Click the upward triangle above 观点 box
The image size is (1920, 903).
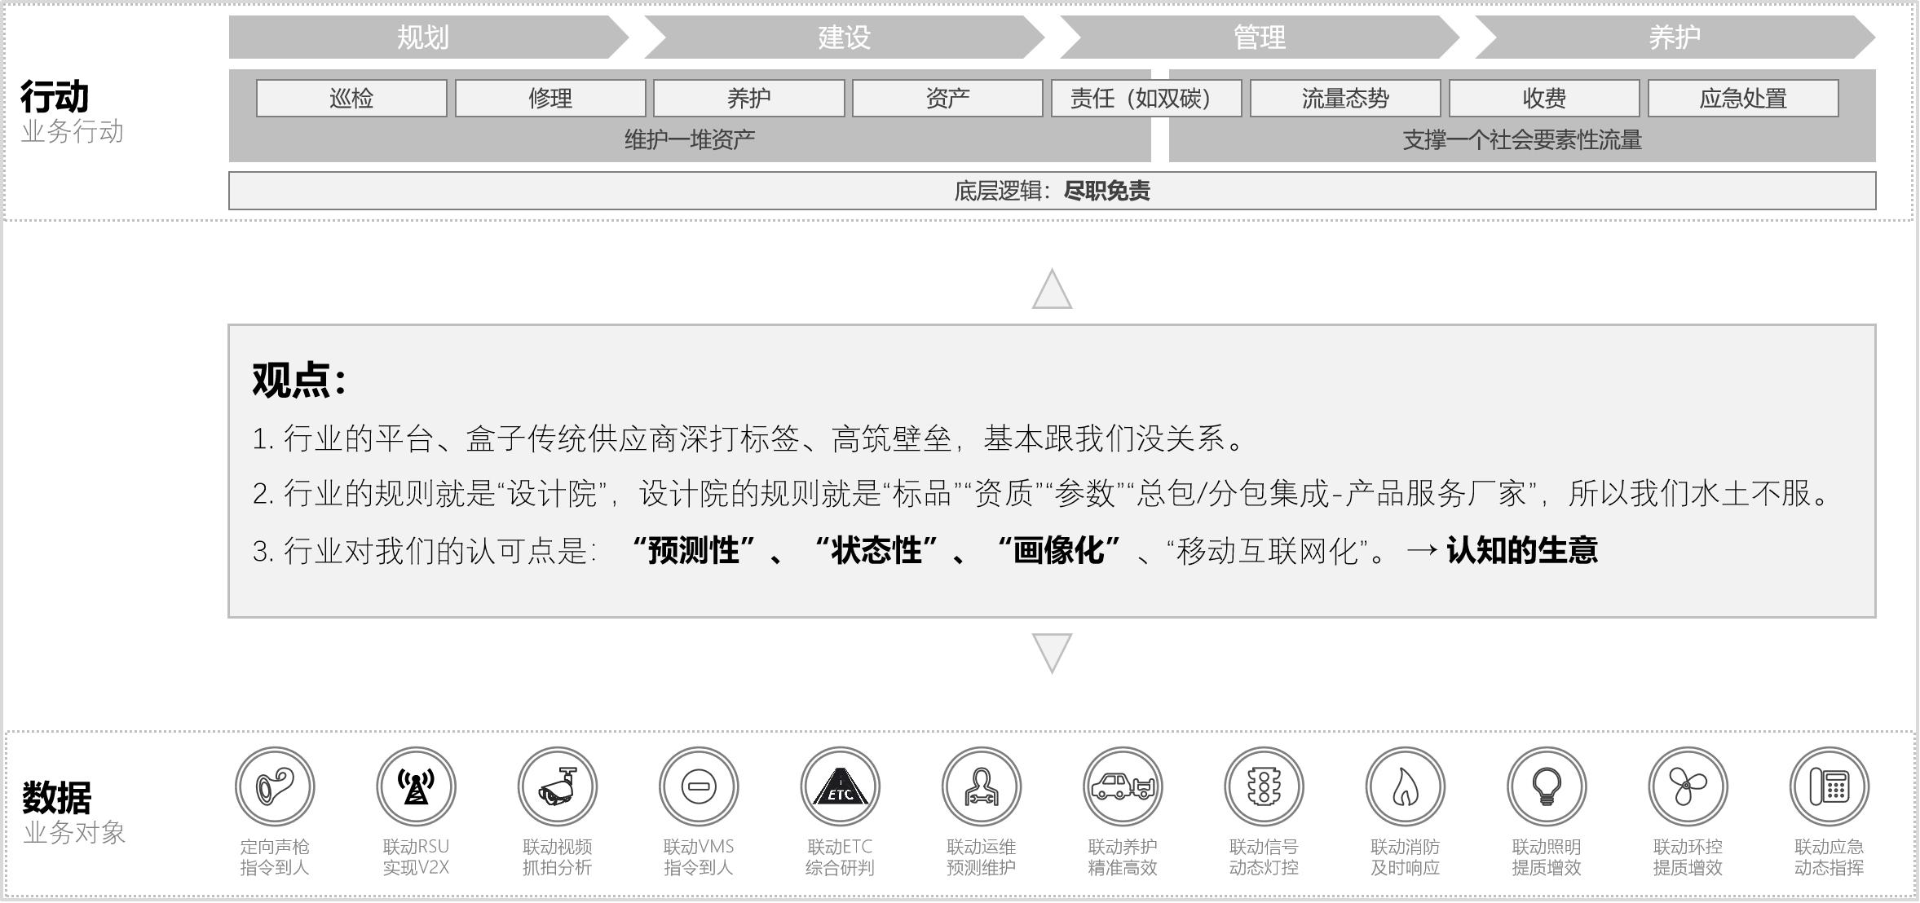point(1052,291)
